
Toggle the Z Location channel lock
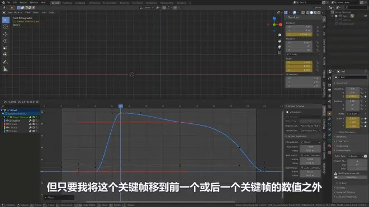tap(37, 121)
